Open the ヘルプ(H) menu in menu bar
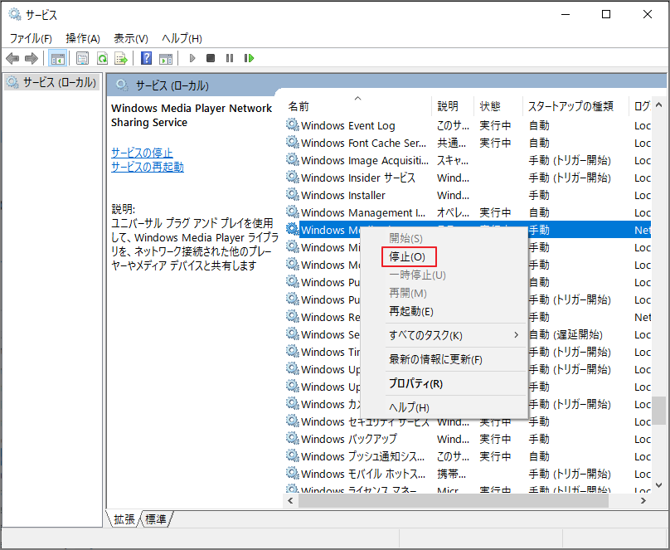670x550 pixels. point(182,38)
